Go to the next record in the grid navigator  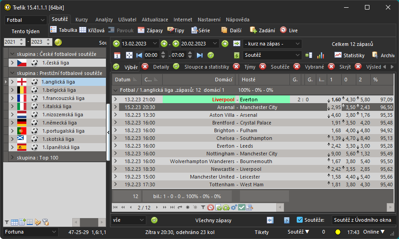(157, 208)
